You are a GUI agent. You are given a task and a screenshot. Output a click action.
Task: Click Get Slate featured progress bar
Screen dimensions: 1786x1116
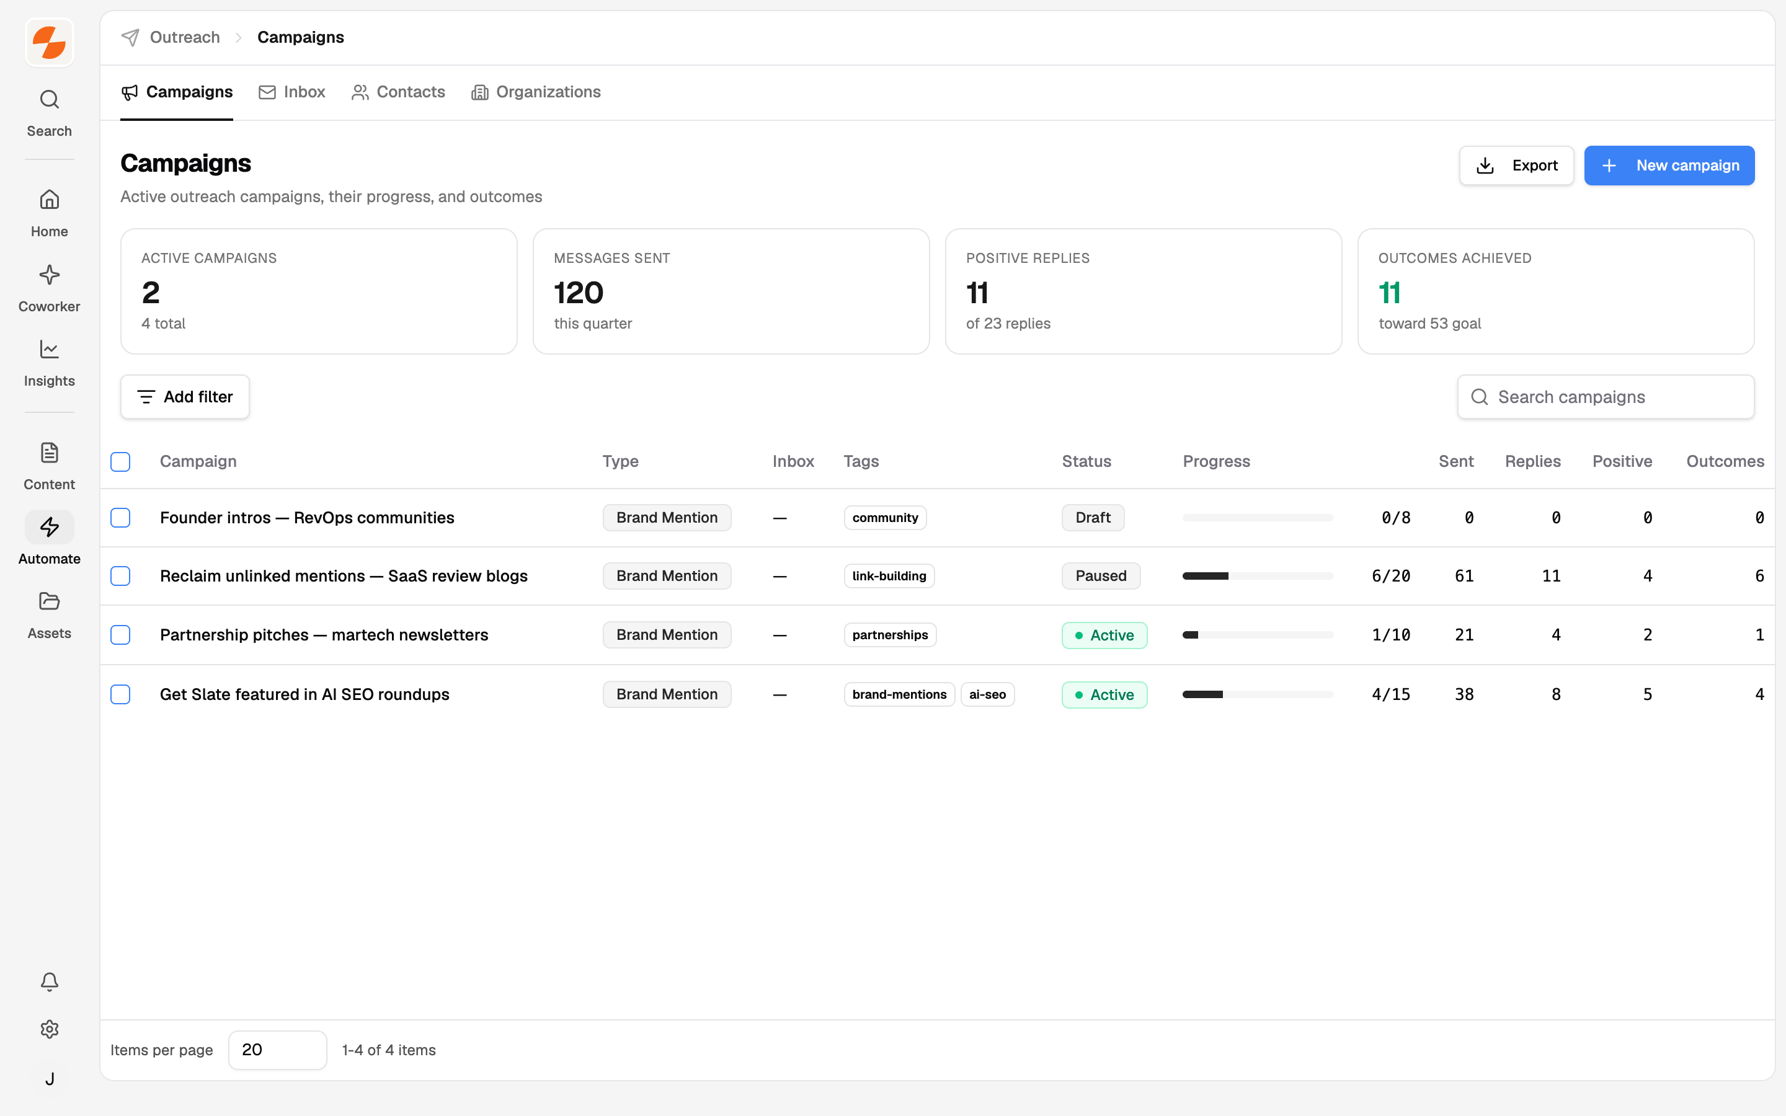tap(1258, 694)
